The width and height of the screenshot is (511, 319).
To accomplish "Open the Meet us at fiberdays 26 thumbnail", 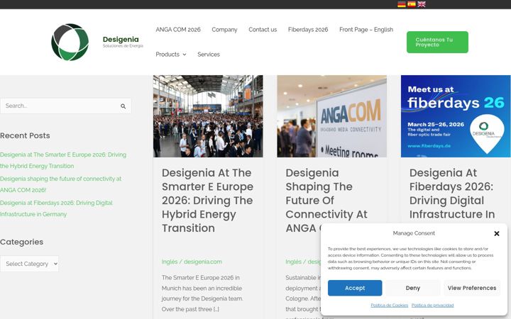I will point(456,116).
